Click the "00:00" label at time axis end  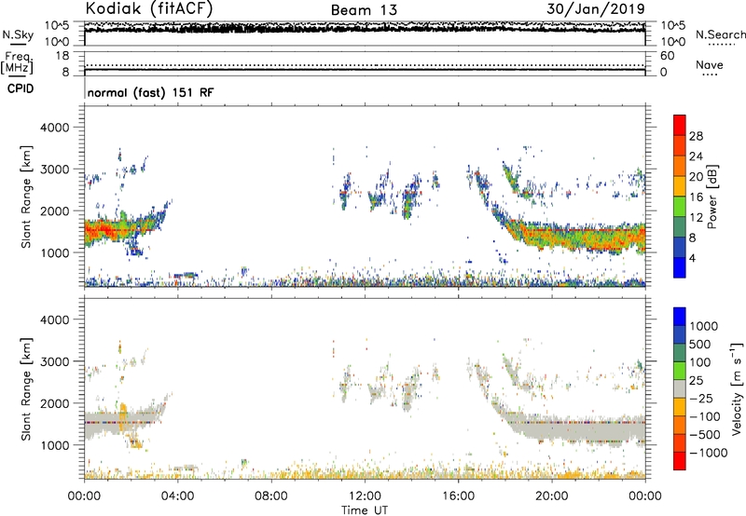click(645, 496)
